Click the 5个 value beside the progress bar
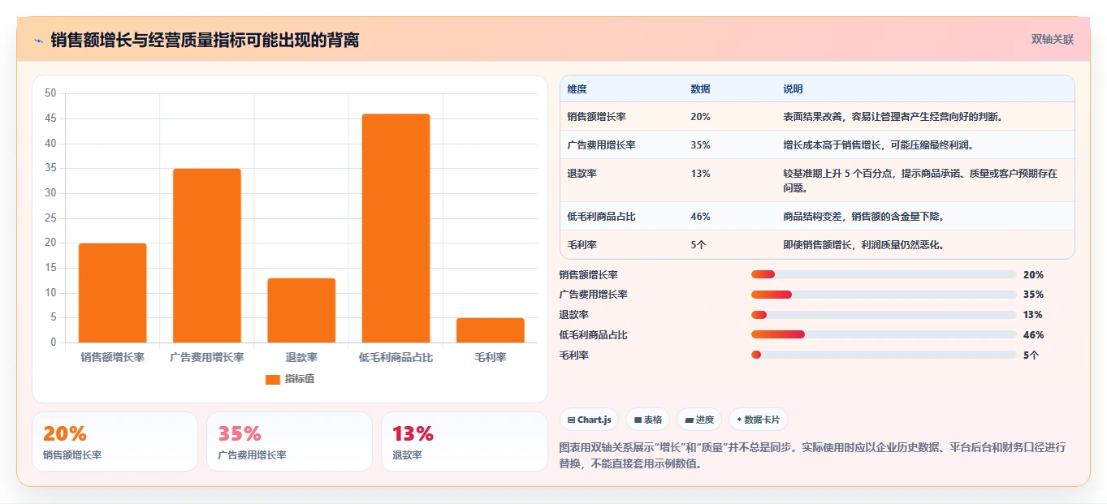The image size is (1107, 504). coord(1031,355)
